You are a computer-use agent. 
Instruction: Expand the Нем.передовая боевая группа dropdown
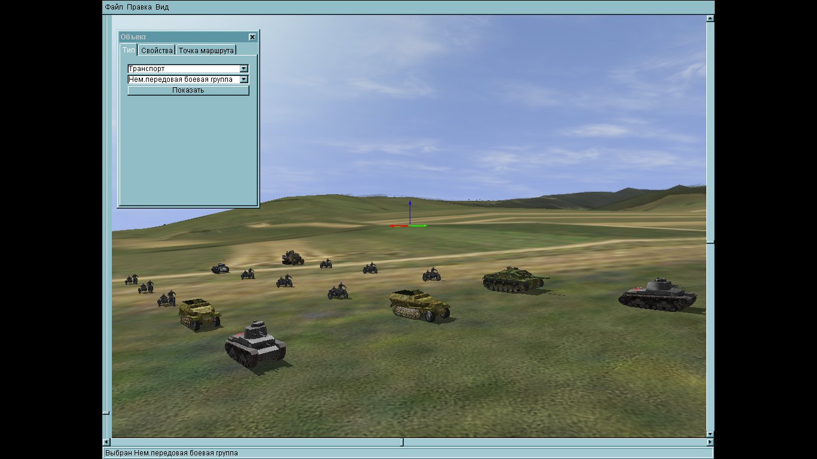243,79
